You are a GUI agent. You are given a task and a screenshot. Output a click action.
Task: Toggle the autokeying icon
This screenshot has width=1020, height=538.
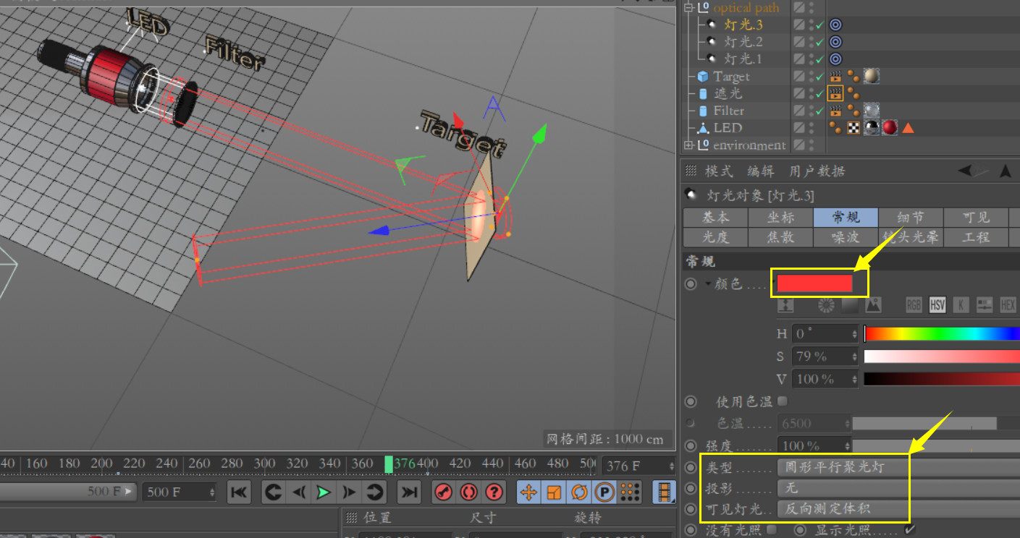click(468, 492)
